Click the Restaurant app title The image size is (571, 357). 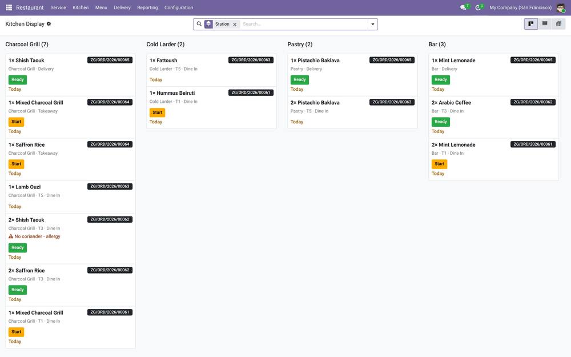[x=30, y=7]
